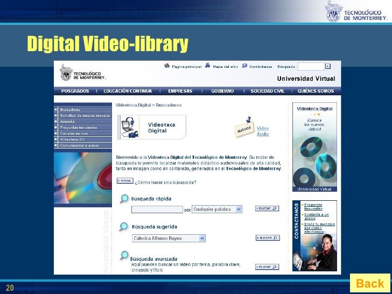The image size is (392, 294).
Task: Click the Videoteca Digital headphones banner image
Action: click(152, 127)
